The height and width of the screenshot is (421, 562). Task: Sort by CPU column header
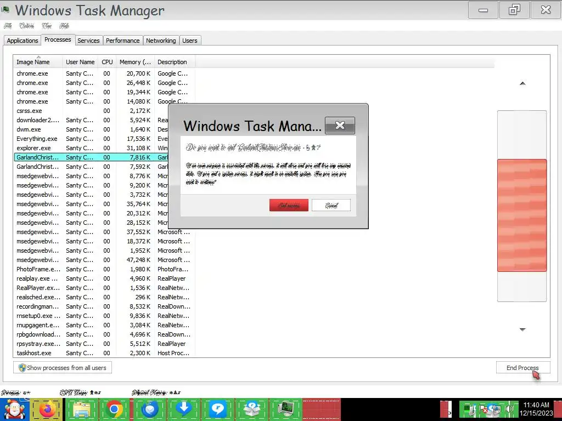click(107, 62)
